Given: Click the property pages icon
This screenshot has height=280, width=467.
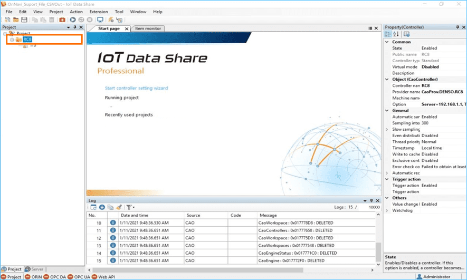Looking at the screenshot, I should pyautogui.click(x=406, y=34).
